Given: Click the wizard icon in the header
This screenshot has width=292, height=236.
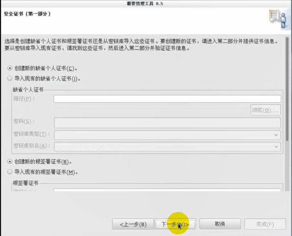Looking at the screenshot, I should [277, 18].
